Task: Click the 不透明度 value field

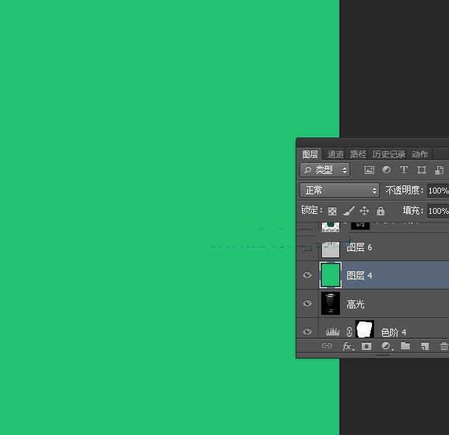Action: pyautogui.click(x=438, y=190)
